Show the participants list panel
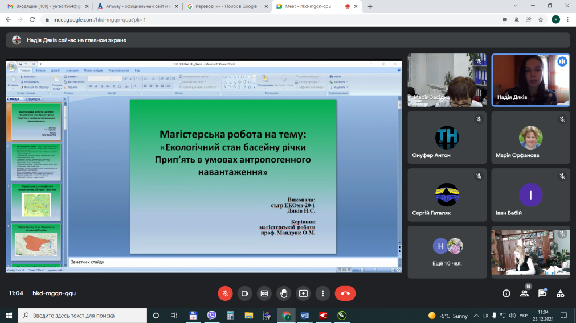Image resolution: width=576 pixels, height=323 pixels. click(x=524, y=293)
